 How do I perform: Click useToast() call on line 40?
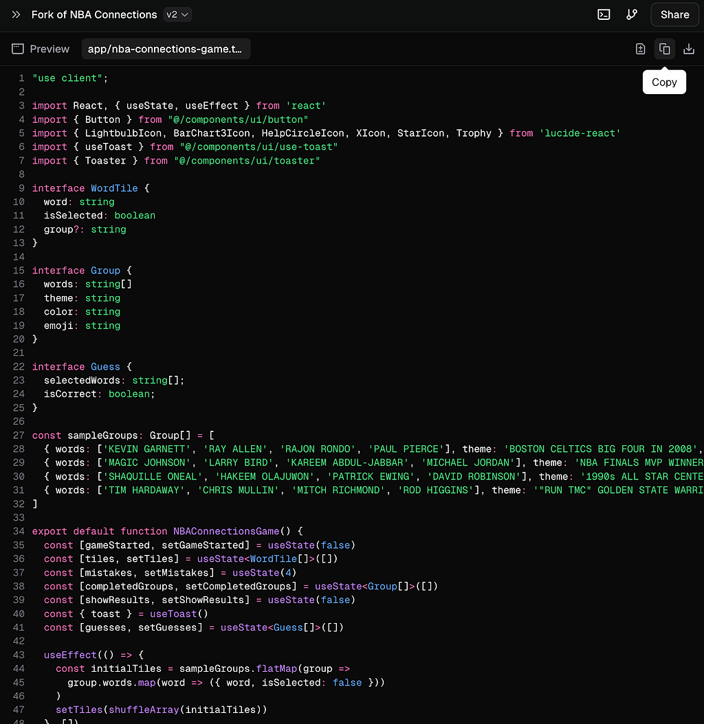pyautogui.click(x=179, y=613)
